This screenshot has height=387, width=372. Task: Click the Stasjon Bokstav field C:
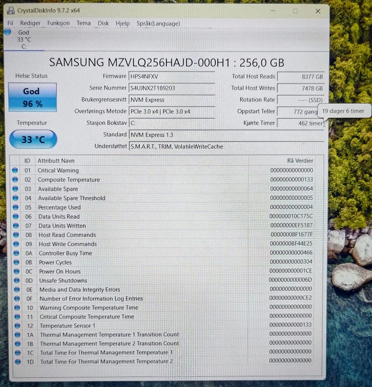coord(172,123)
